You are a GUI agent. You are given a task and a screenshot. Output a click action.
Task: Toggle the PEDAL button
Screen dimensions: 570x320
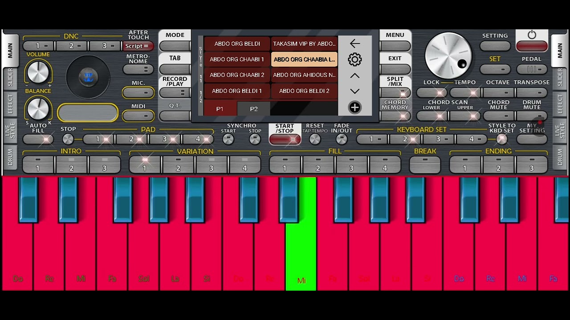tap(532, 69)
